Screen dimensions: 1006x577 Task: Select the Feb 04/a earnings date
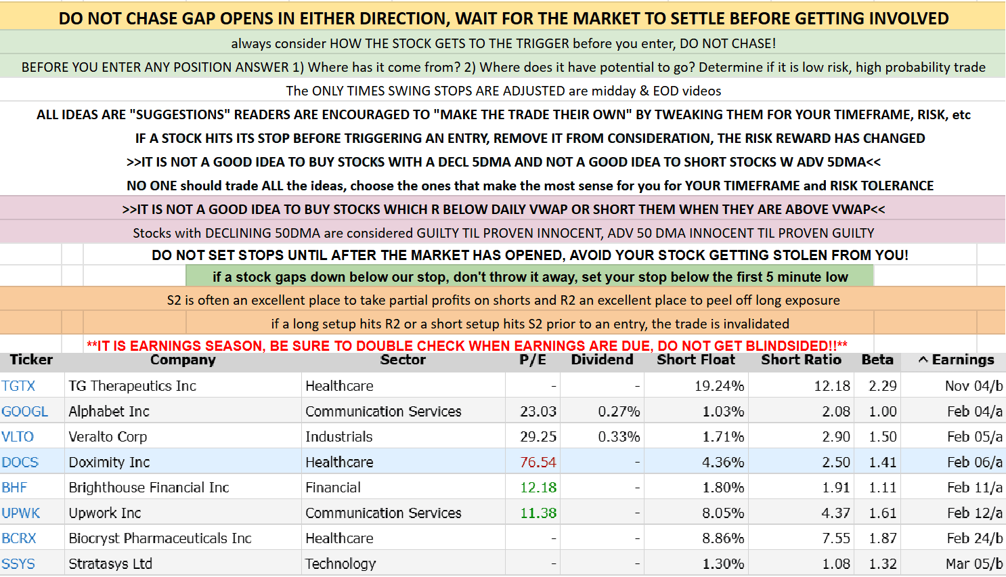coord(975,412)
